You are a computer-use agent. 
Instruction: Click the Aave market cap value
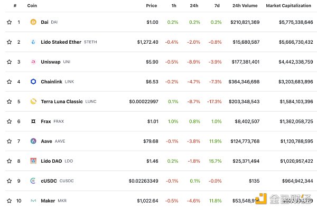click(296, 141)
